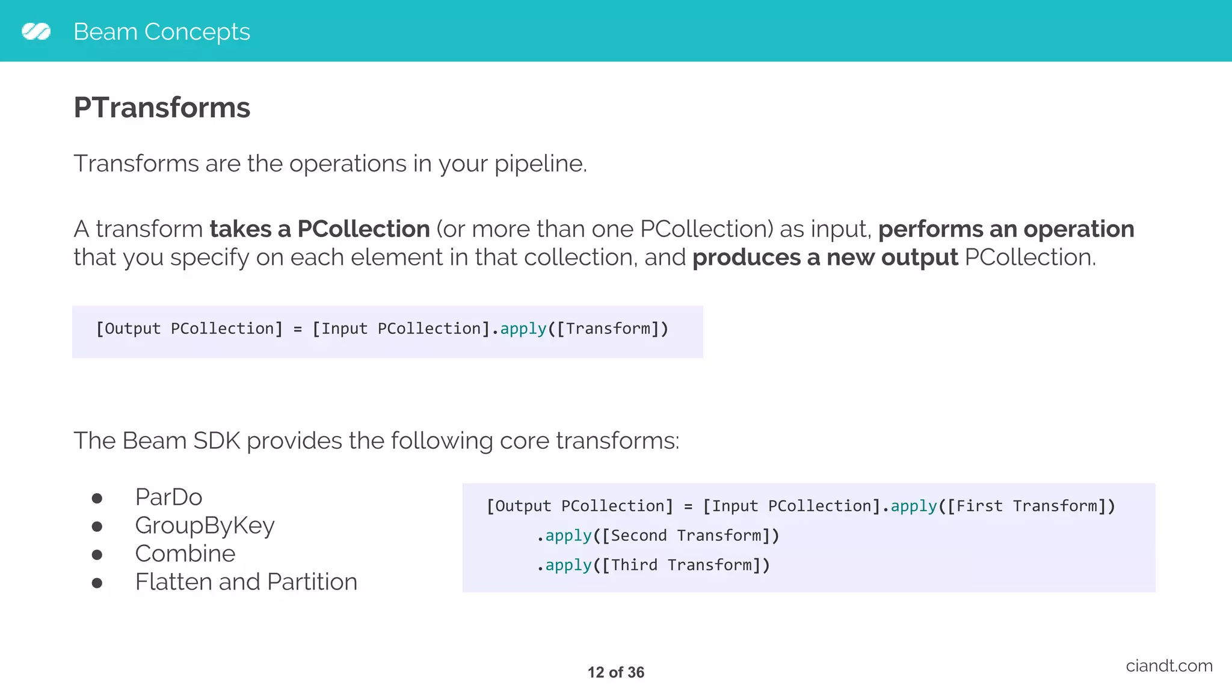Click the ".apply([Second Transform])" code line
This screenshot has width=1232, height=693.
[658, 535]
